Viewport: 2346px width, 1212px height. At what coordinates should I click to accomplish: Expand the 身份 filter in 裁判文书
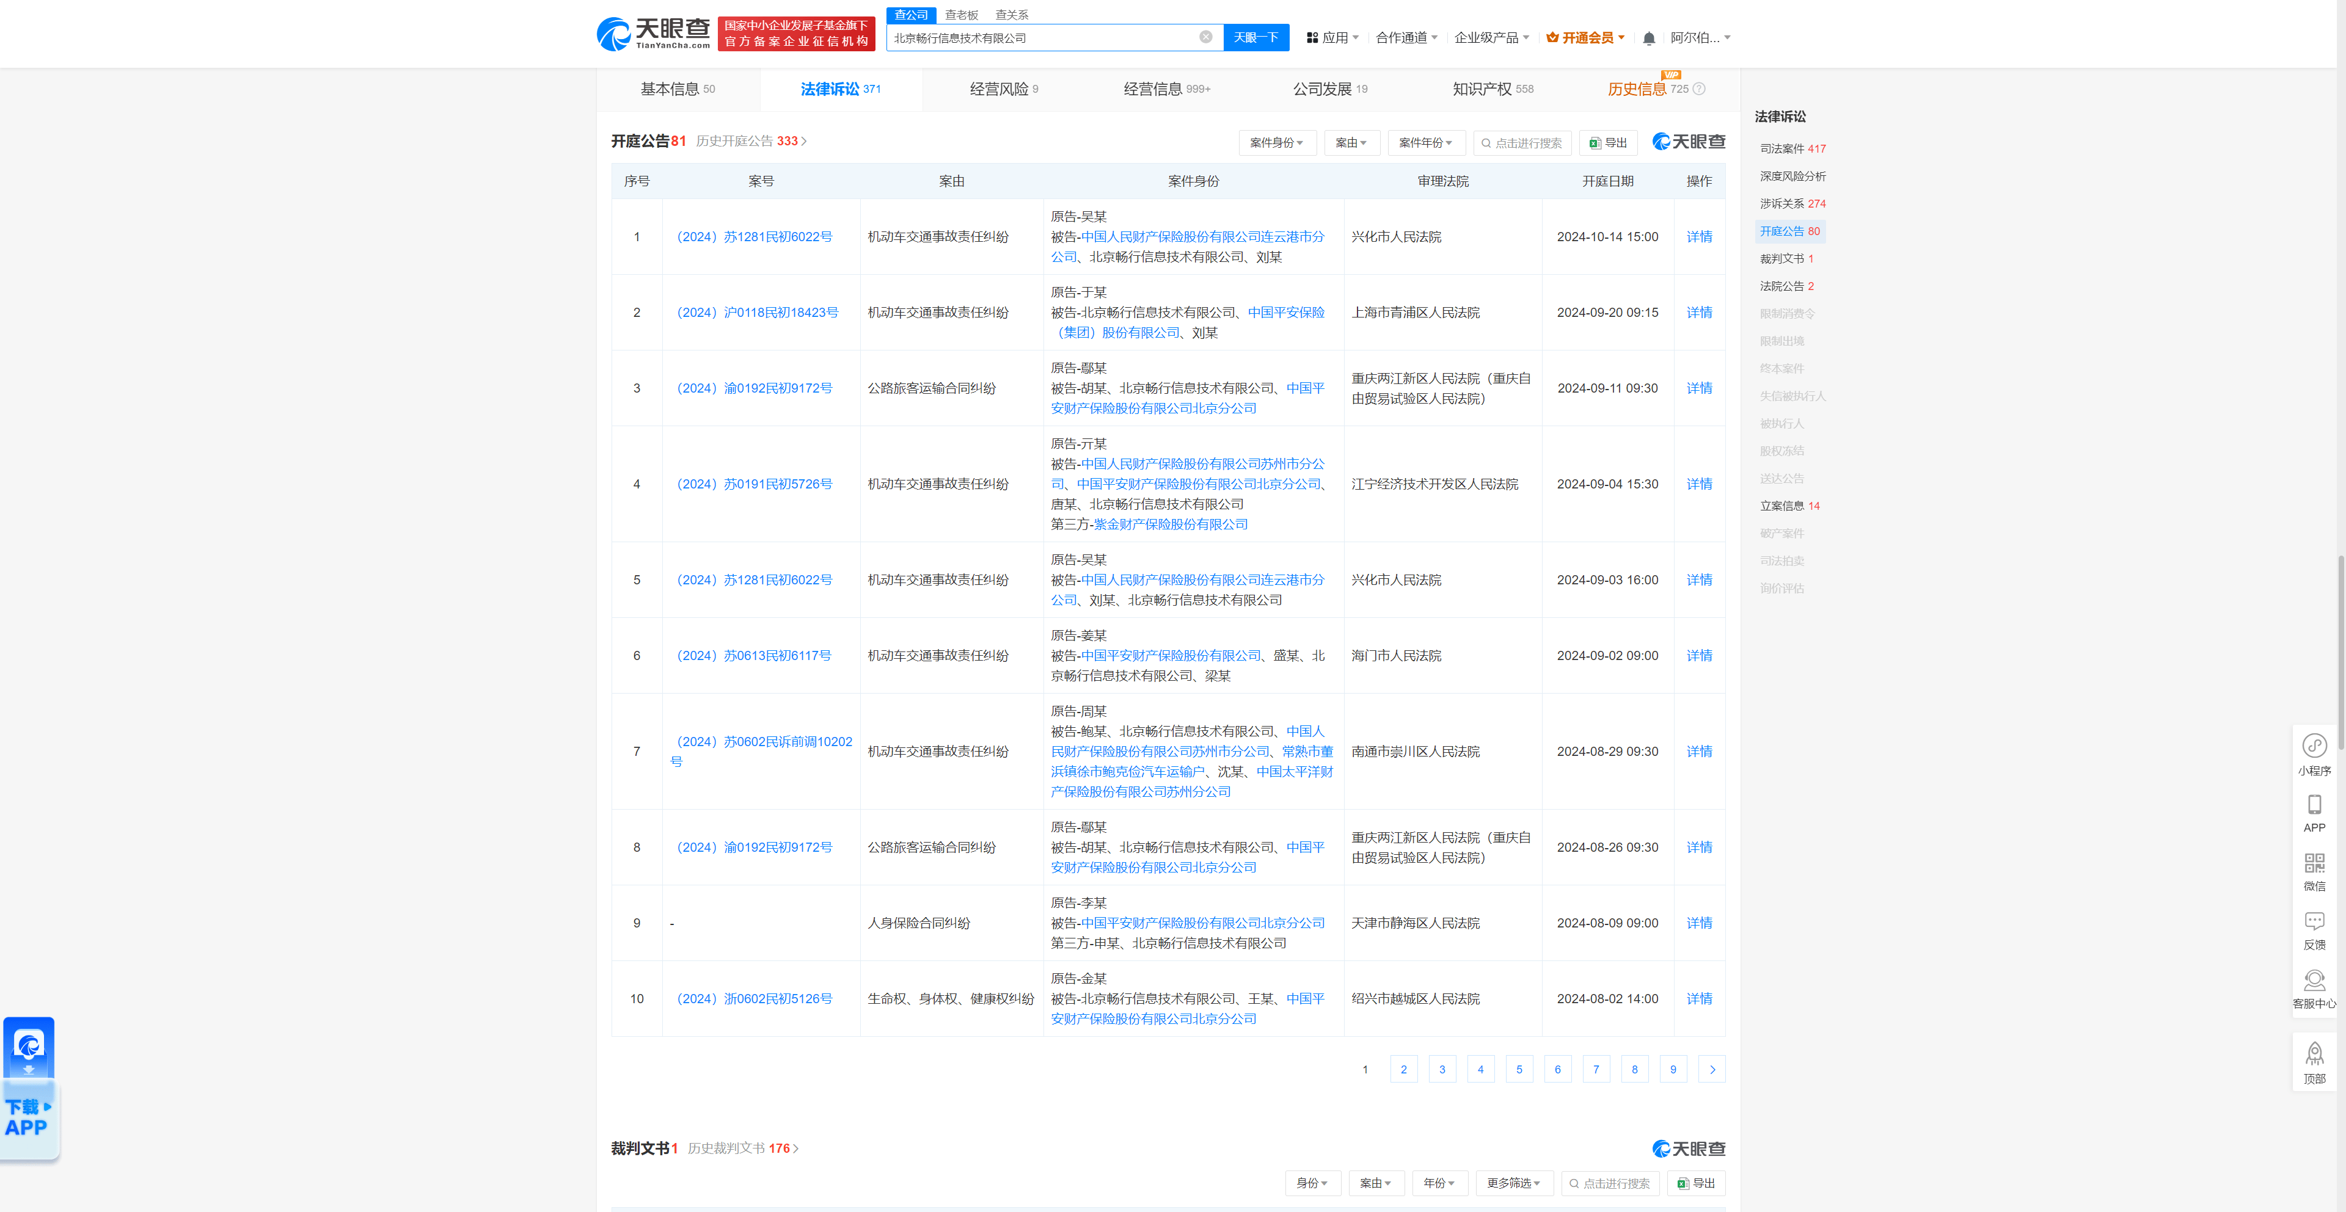coord(1312,1183)
